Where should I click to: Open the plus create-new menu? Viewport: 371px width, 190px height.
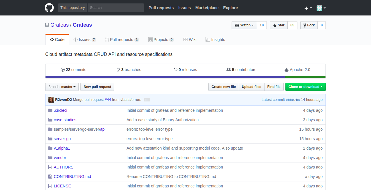tap(308, 8)
